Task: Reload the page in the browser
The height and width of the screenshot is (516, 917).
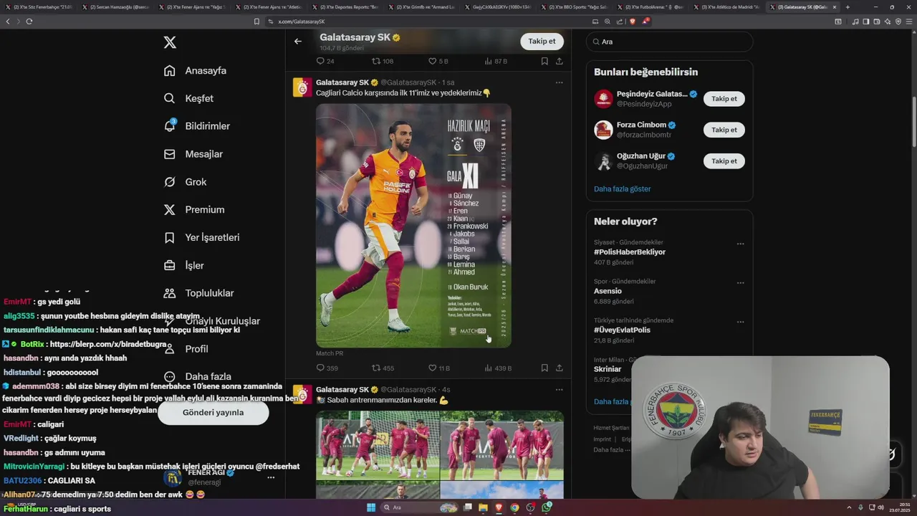Action: (x=29, y=21)
